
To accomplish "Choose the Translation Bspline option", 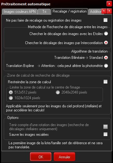I will point(106,66).
